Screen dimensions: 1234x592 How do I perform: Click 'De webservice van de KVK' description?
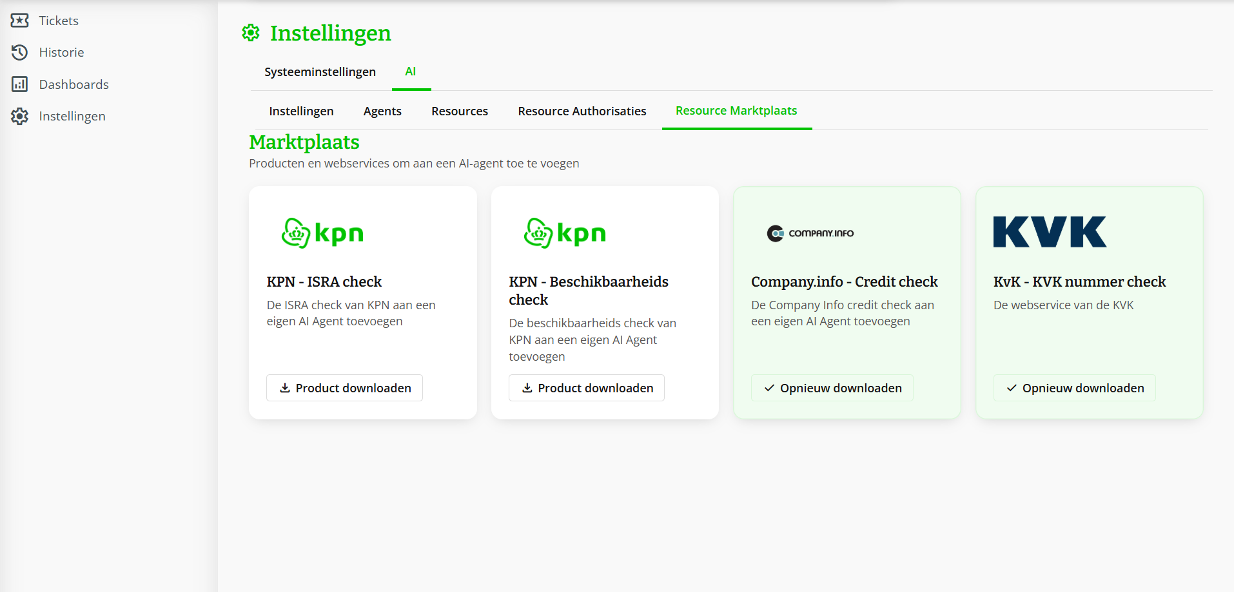coord(1063,305)
